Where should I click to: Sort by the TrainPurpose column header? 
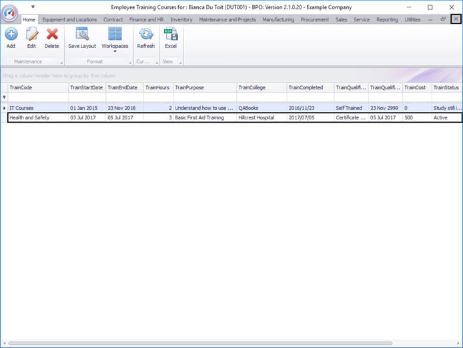205,87
